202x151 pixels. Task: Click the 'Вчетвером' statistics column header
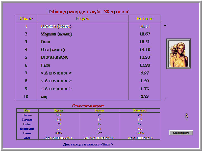coord(140,110)
